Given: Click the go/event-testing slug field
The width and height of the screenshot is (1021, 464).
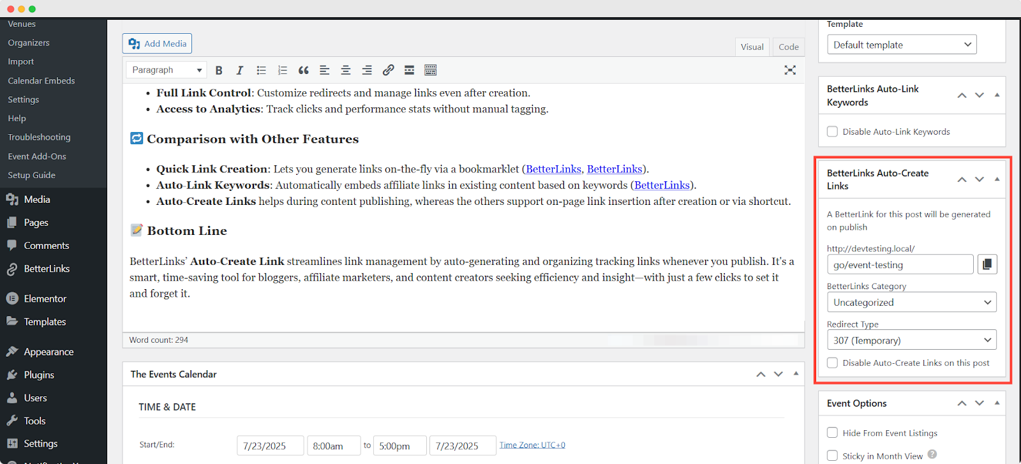Looking at the screenshot, I should pyautogui.click(x=900, y=264).
